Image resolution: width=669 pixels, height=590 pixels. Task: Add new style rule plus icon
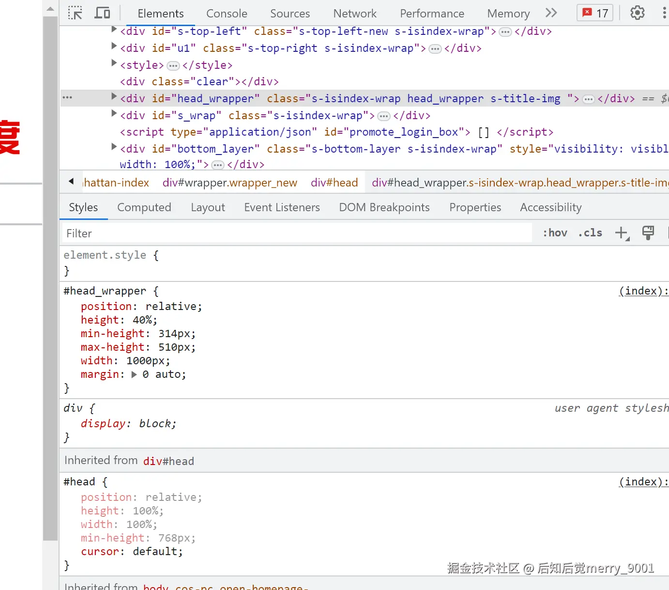point(622,233)
